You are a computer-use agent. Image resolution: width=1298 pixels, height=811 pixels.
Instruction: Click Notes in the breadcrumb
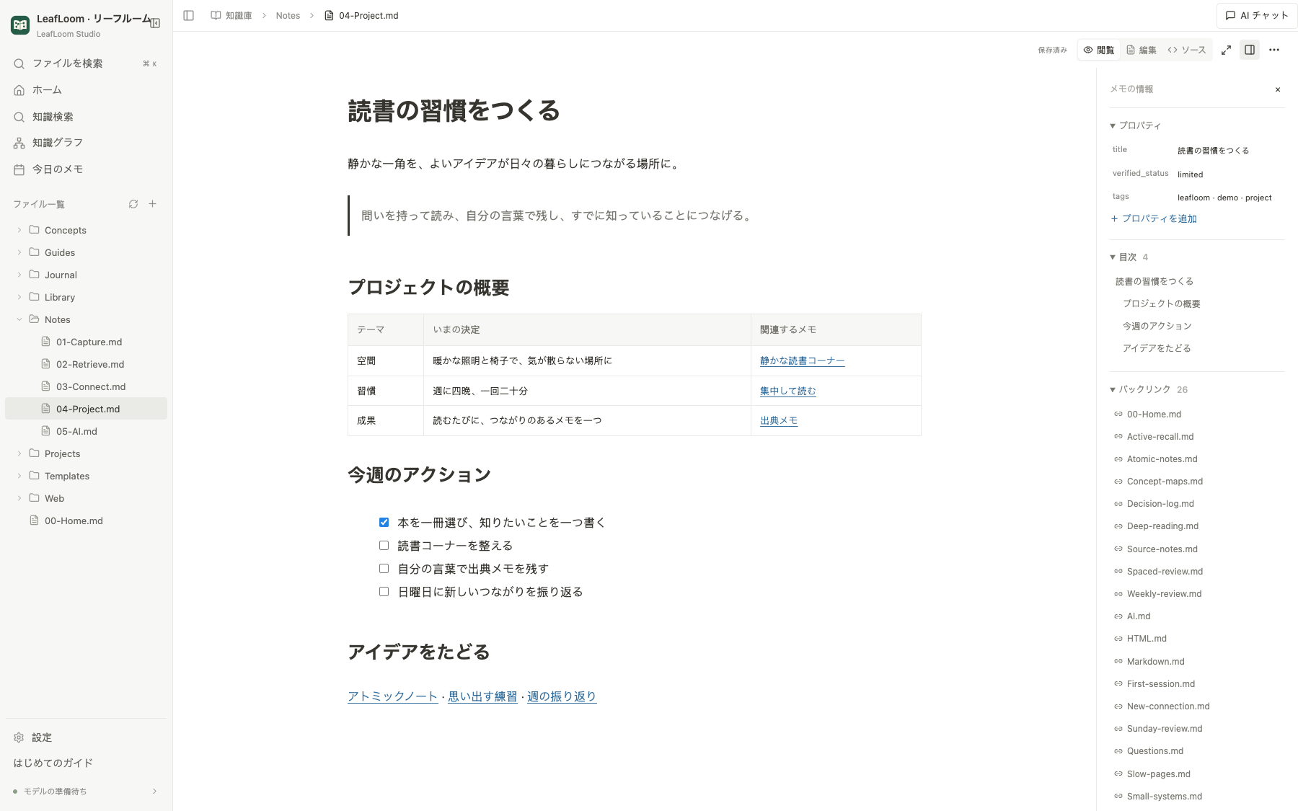288,15
